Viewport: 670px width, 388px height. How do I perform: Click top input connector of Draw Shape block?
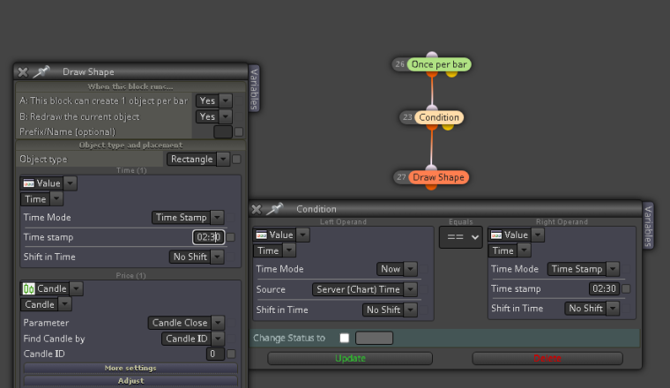click(x=432, y=168)
